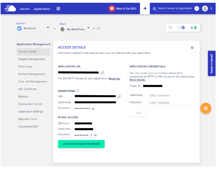Focus the Enter Password field
Viewport: 219px width, 170px height.
click(x=172, y=103)
